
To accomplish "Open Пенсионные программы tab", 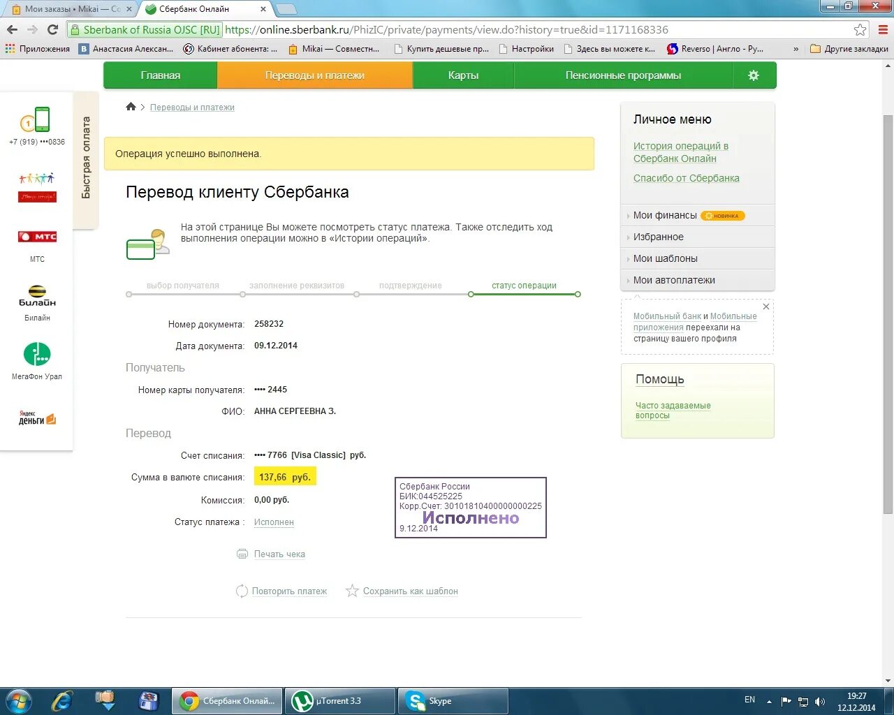I will tap(623, 75).
